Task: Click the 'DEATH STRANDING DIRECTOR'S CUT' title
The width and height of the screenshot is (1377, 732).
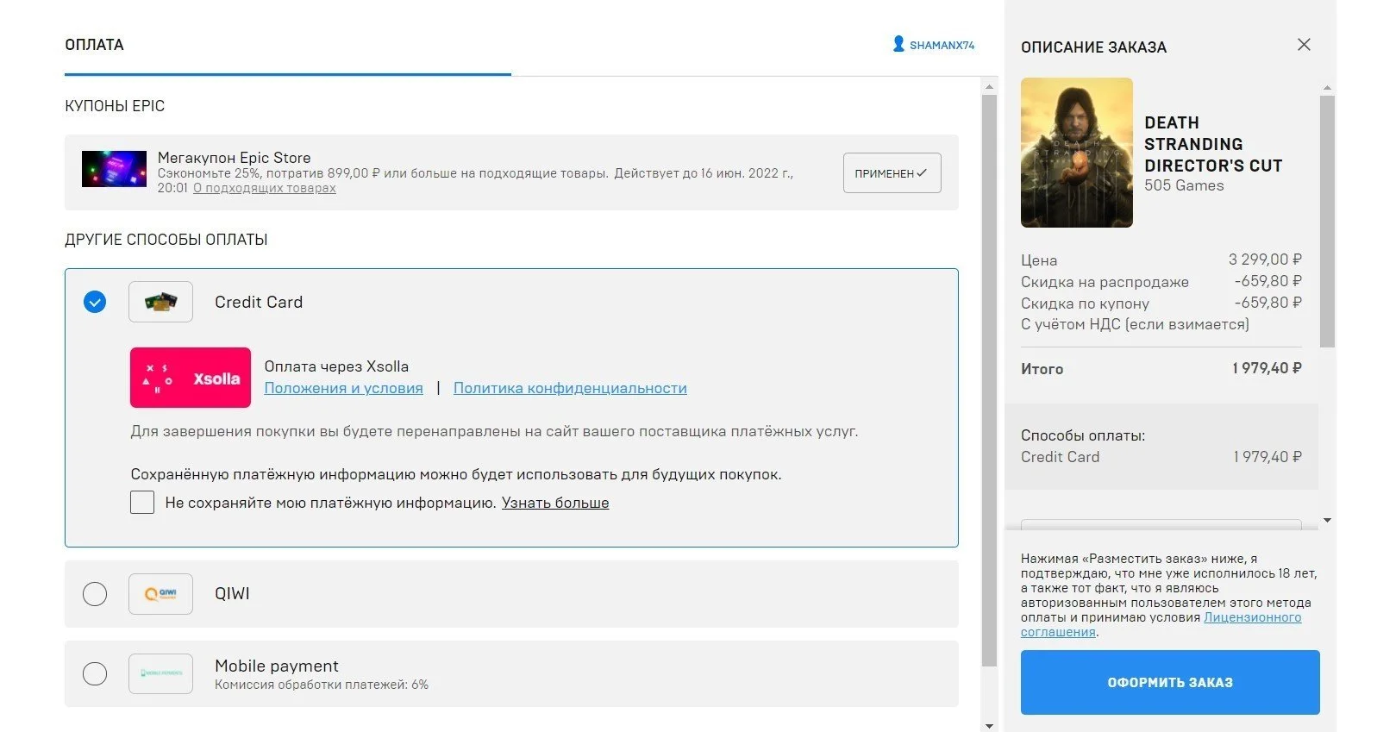Action: (x=1213, y=144)
